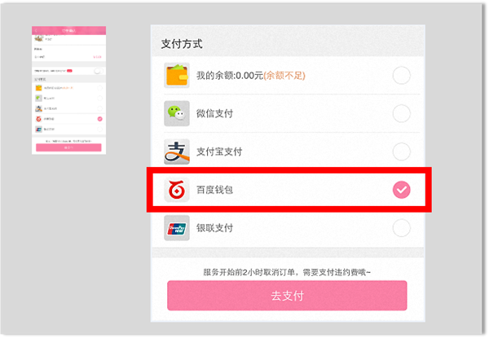
Task: Choose the 微信支付 label
Action: pyautogui.click(x=214, y=114)
